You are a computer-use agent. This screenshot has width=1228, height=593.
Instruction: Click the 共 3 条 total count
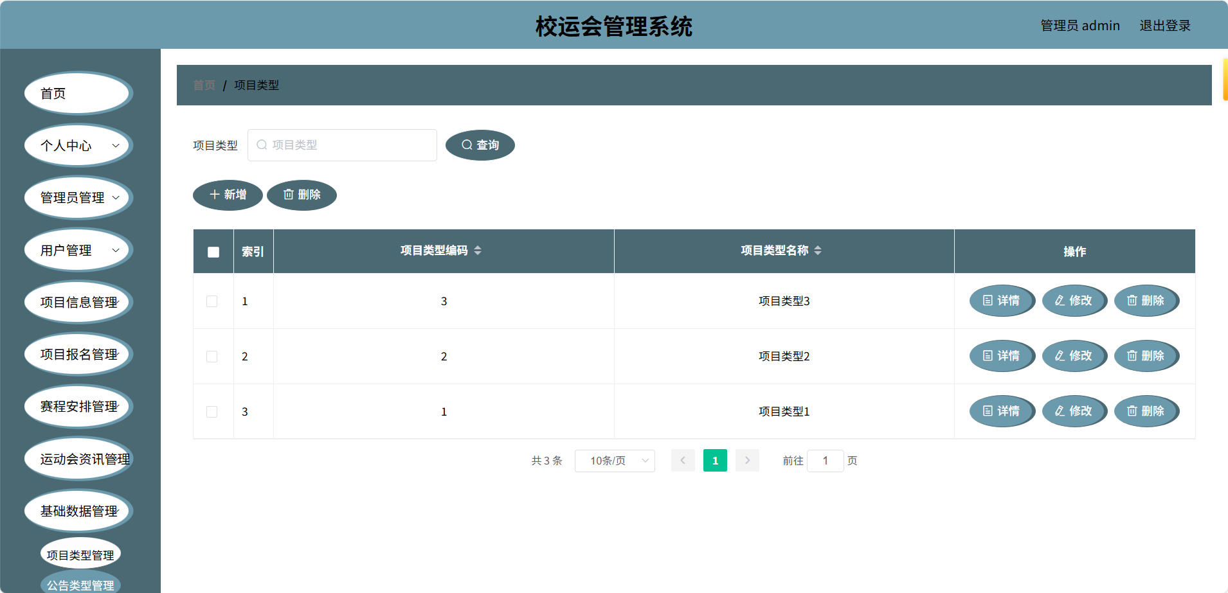tap(546, 461)
